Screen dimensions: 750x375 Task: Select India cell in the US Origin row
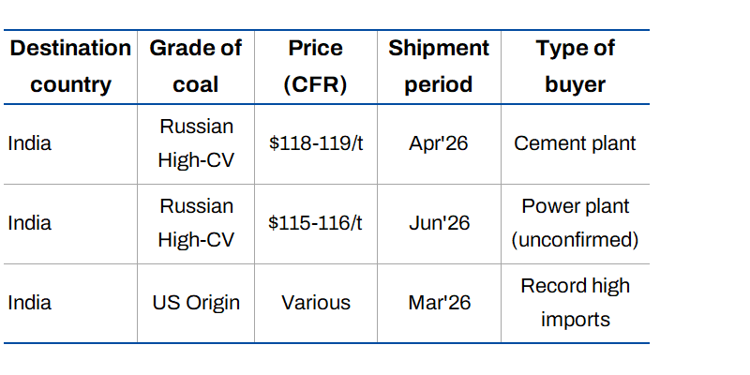click(x=30, y=303)
